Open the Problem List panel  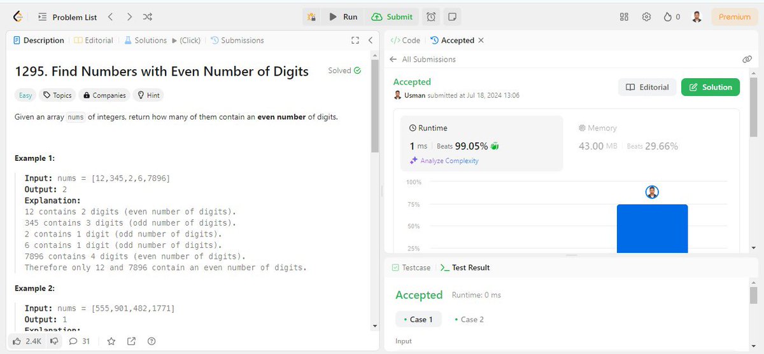click(x=67, y=17)
